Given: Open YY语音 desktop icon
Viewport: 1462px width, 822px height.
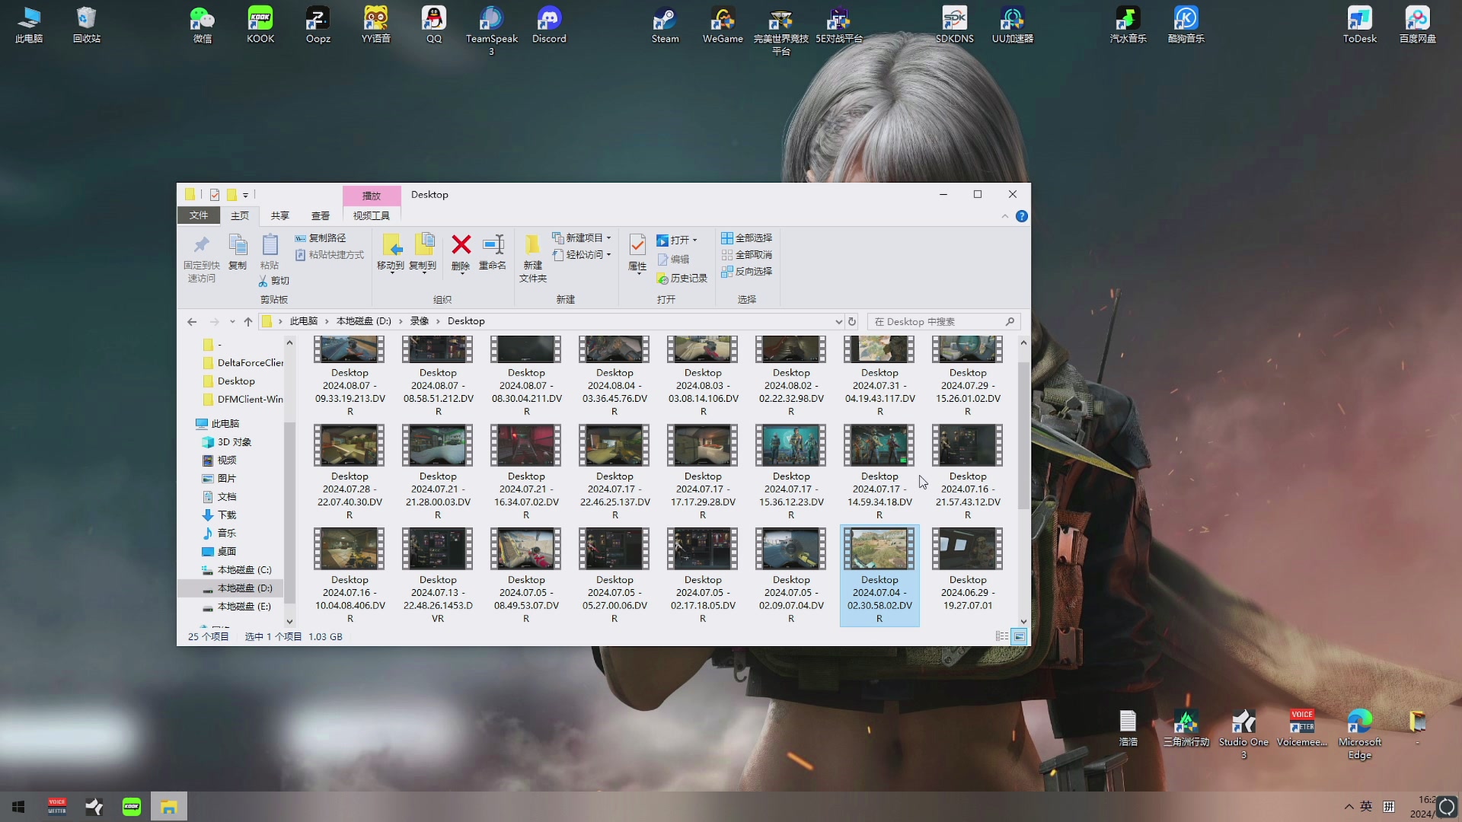Looking at the screenshot, I should [376, 24].
